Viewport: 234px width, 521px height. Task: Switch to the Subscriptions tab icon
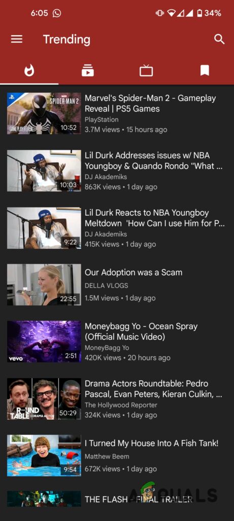pyautogui.click(x=87, y=70)
